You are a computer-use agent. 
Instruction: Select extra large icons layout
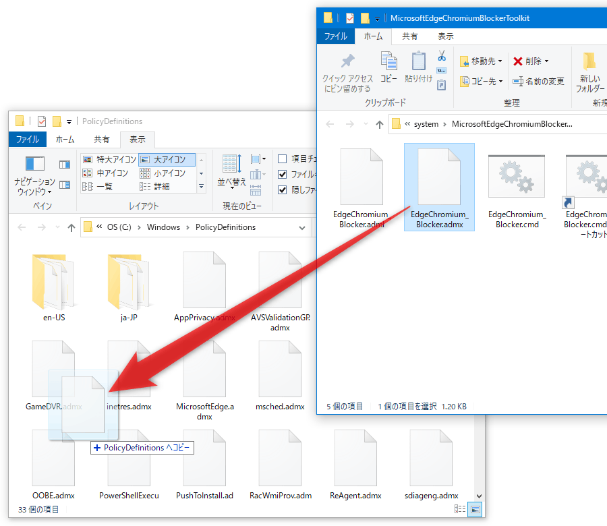click(109, 159)
